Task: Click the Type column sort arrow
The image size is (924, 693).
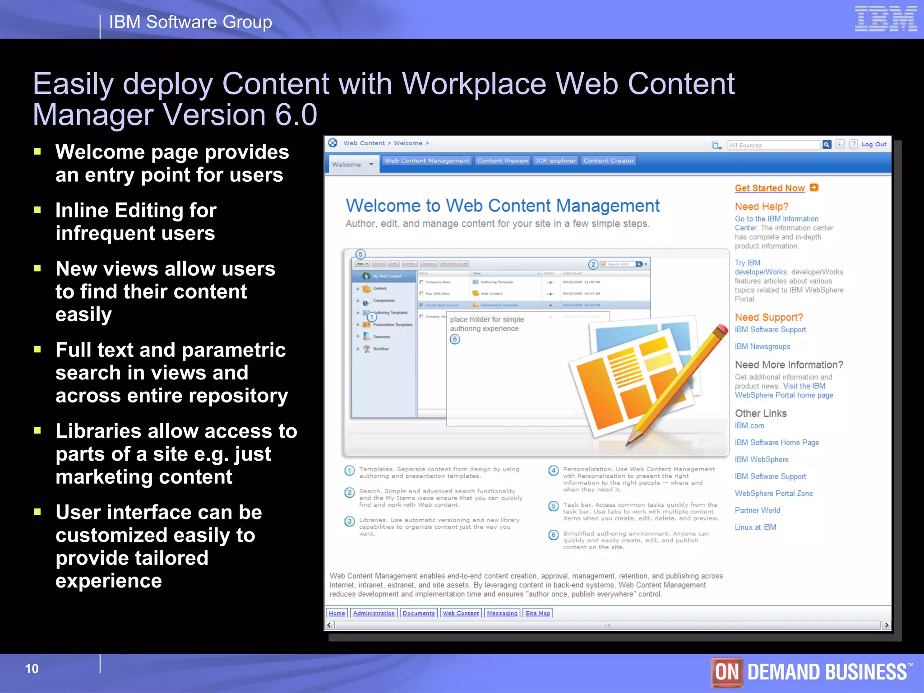Action: coord(539,273)
